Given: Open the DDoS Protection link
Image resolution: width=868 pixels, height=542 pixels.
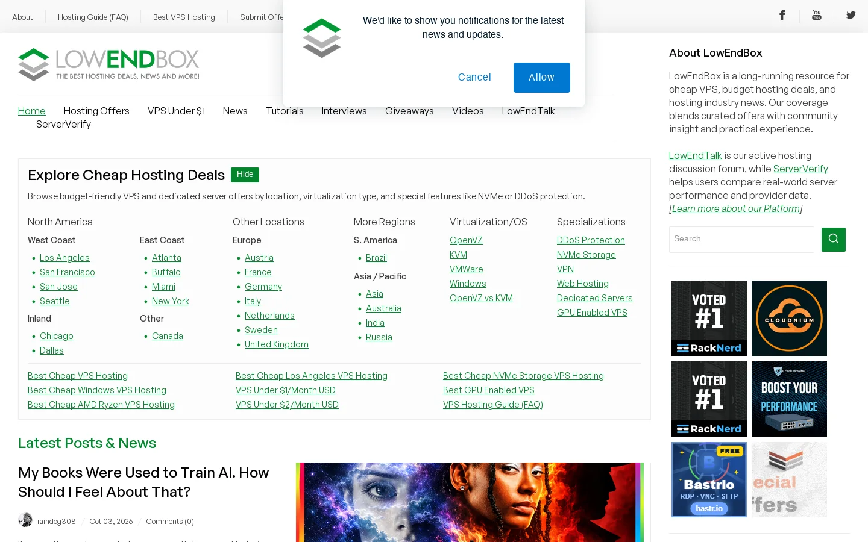Looking at the screenshot, I should 591,240.
